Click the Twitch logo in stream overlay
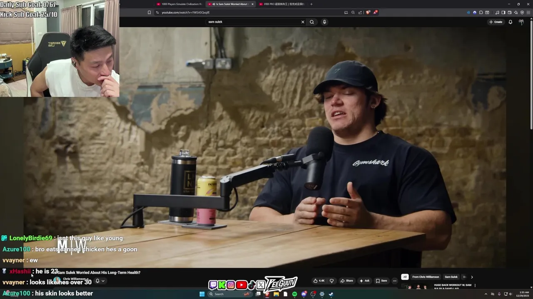Image resolution: width=533 pixels, height=299 pixels. [x=213, y=285]
